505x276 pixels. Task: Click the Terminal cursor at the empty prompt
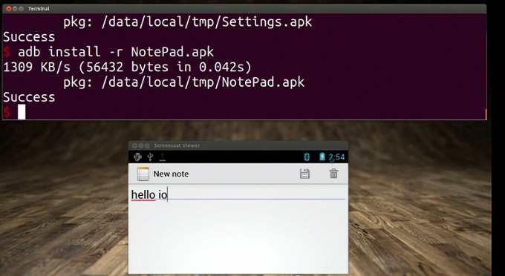point(22,112)
